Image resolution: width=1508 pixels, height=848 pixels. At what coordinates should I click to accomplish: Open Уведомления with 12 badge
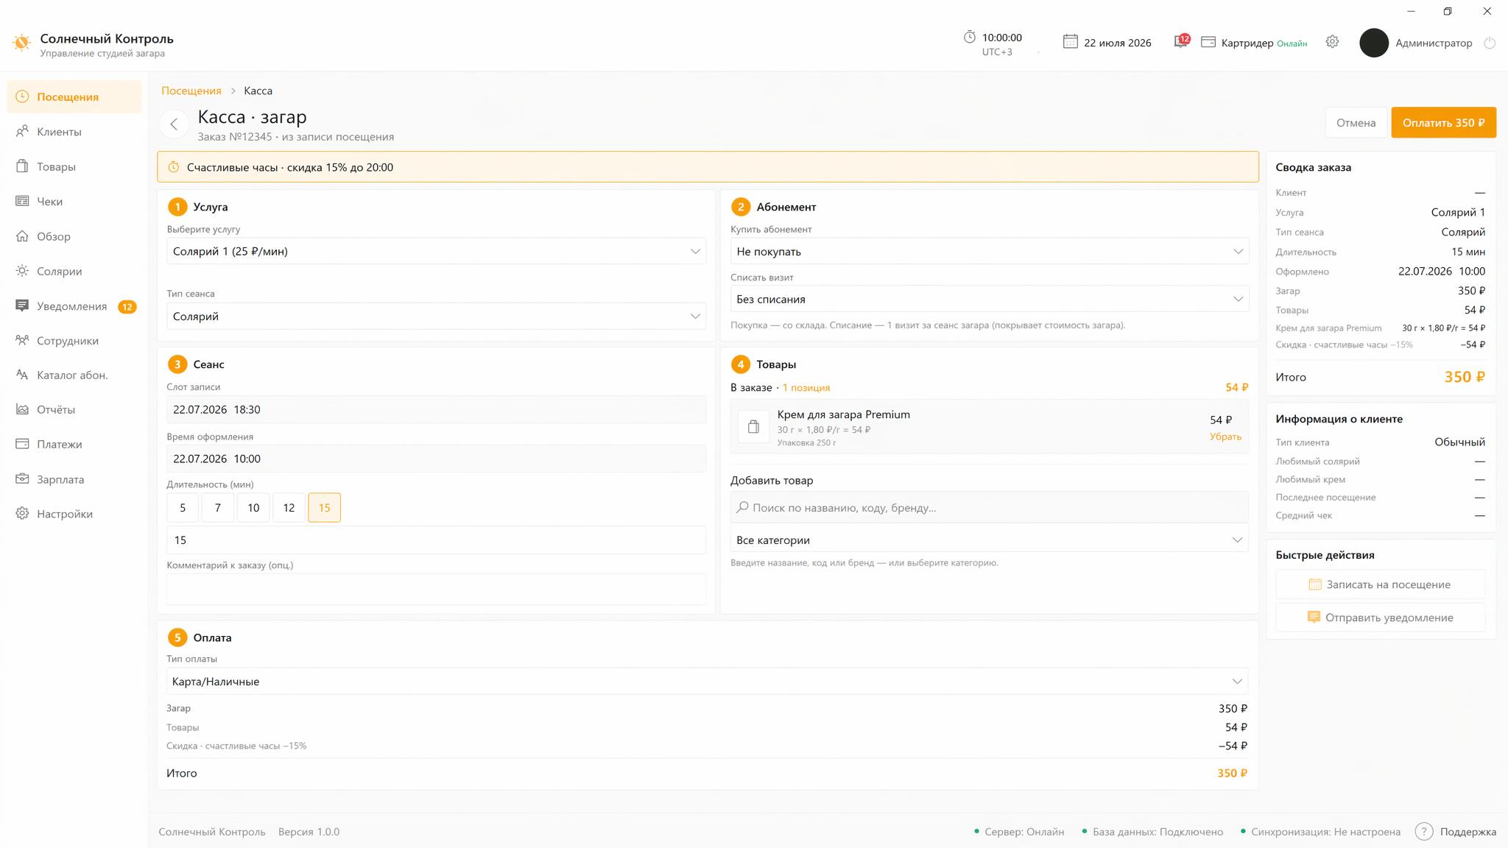coord(74,306)
